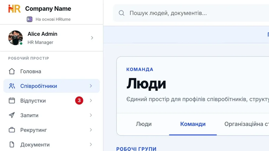Select the Команди tab
This screenshot has width=269, height=151.
193,124
